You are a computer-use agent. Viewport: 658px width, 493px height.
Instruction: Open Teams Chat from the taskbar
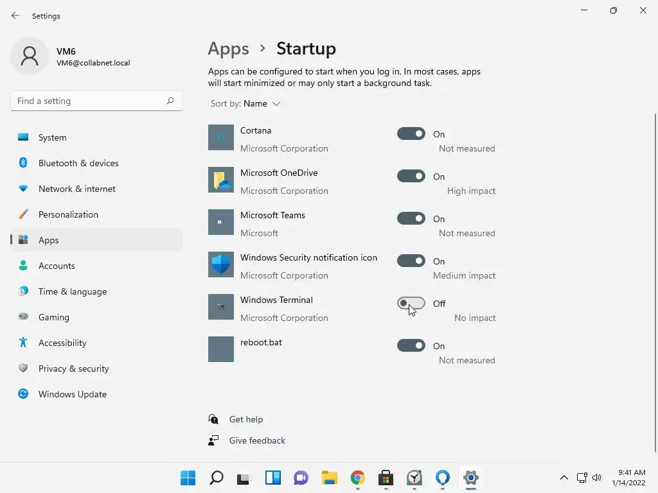[x=301, y=478]
